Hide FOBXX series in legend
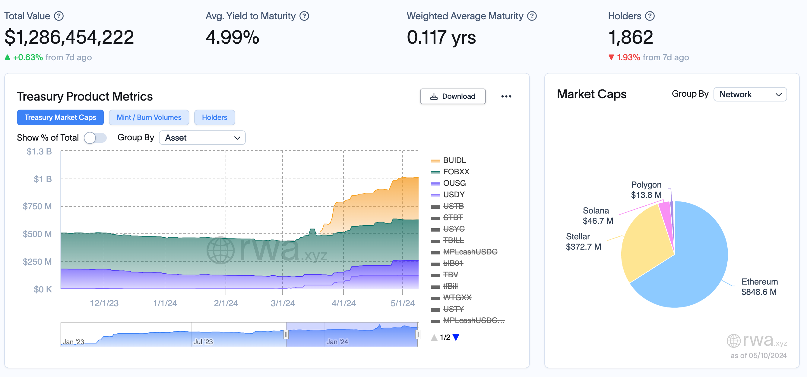The width and height of the screenshot is (807, 377). [x=456, y=171]
